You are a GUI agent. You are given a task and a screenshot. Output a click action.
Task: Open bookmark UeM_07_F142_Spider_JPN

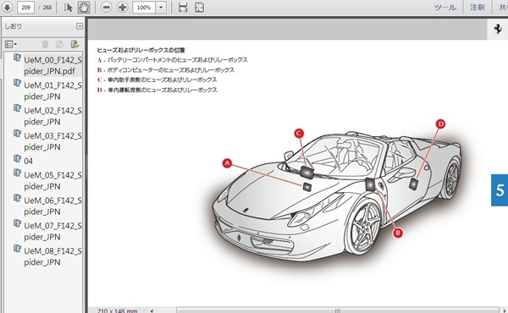(52, 231)
